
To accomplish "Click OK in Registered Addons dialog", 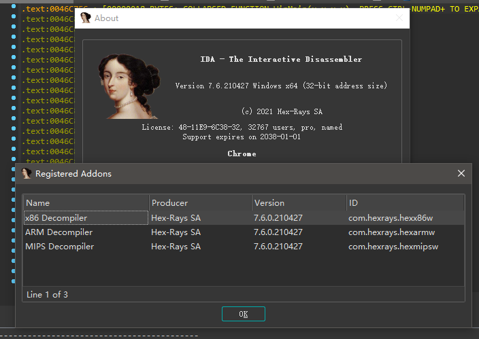I will 243,314.
